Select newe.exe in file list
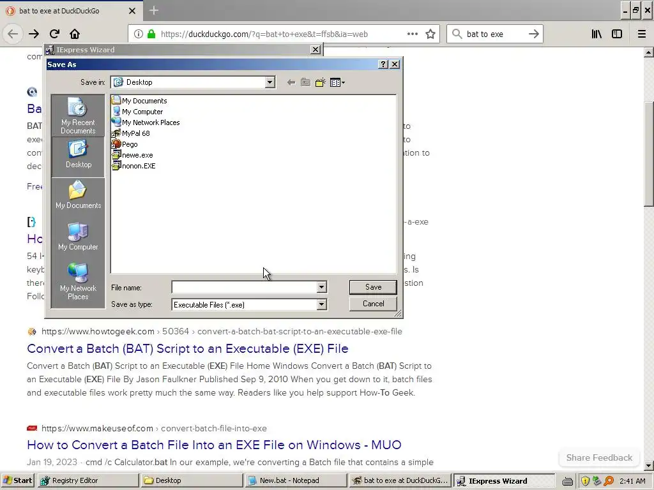The width and height of the screenshot is (654, 490). 133,155
